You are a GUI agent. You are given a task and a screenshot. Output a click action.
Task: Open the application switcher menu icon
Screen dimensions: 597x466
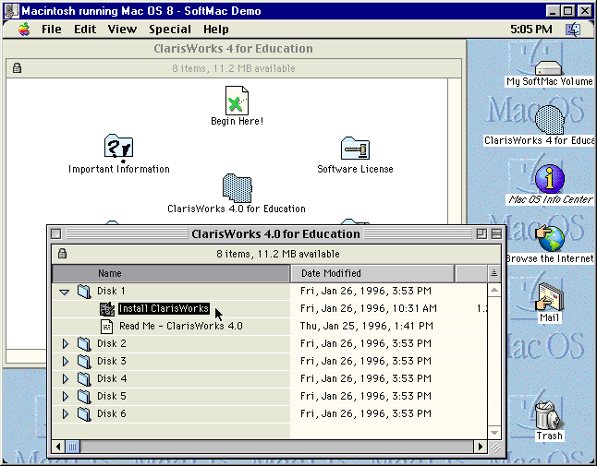coord(573,30)
